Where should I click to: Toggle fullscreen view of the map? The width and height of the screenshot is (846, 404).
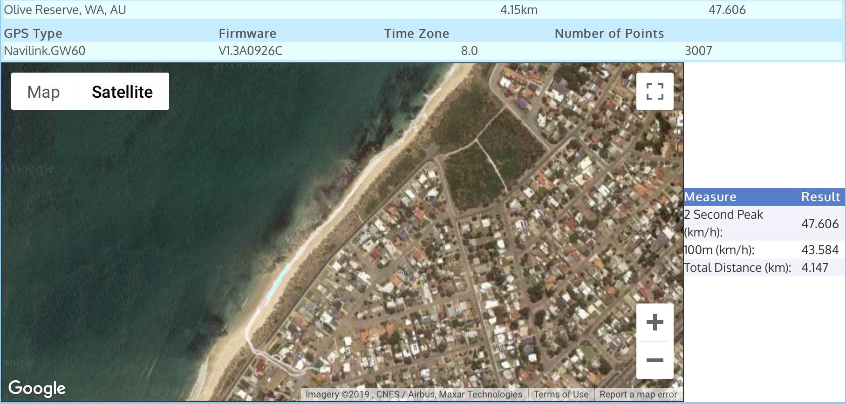coord(655,91)
